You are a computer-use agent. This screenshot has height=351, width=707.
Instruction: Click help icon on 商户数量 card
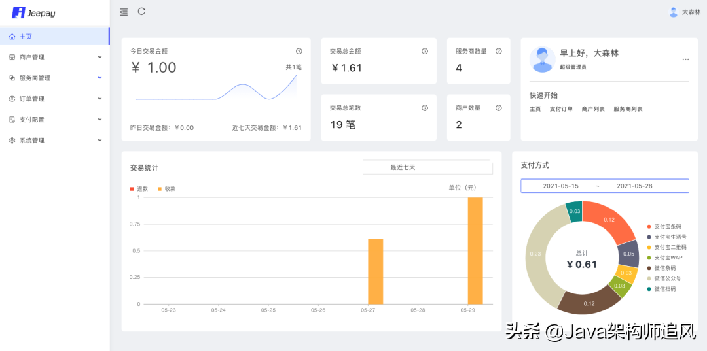[x=499, y=108]
